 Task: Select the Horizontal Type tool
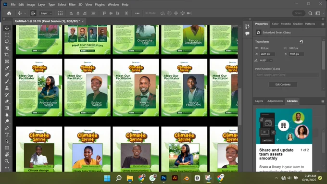click(x=7, y=135)
